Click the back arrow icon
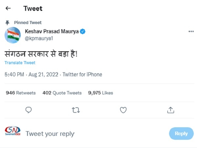197x148 pixels. [x=8, y=8]
